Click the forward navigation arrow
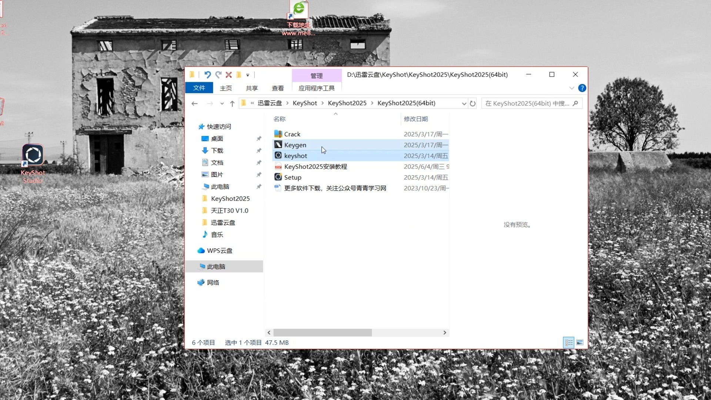711x400 pixels. (x=210, y=104)
